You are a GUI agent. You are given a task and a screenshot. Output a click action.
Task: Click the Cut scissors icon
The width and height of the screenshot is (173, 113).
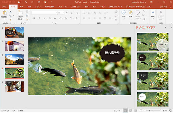point(11,12)
